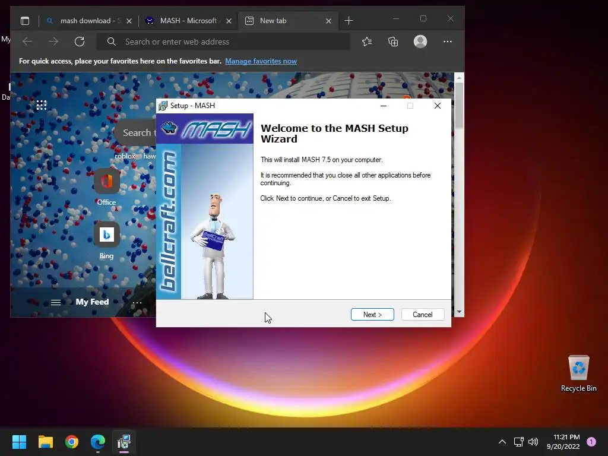Click the Edge favorites star icon
Viewport: 608px width, 456px height.
pyautogui.click(x=367, y=42)
